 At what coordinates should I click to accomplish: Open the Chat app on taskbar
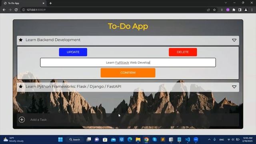[97, 140]
